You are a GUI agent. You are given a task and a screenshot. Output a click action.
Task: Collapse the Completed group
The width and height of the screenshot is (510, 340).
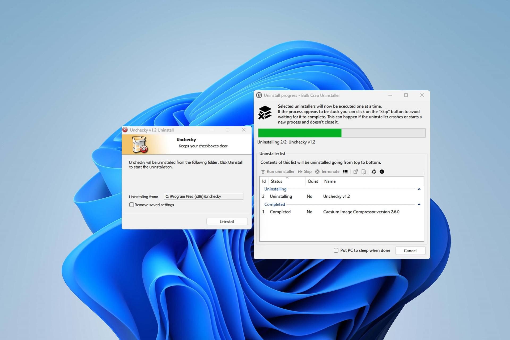419,205
